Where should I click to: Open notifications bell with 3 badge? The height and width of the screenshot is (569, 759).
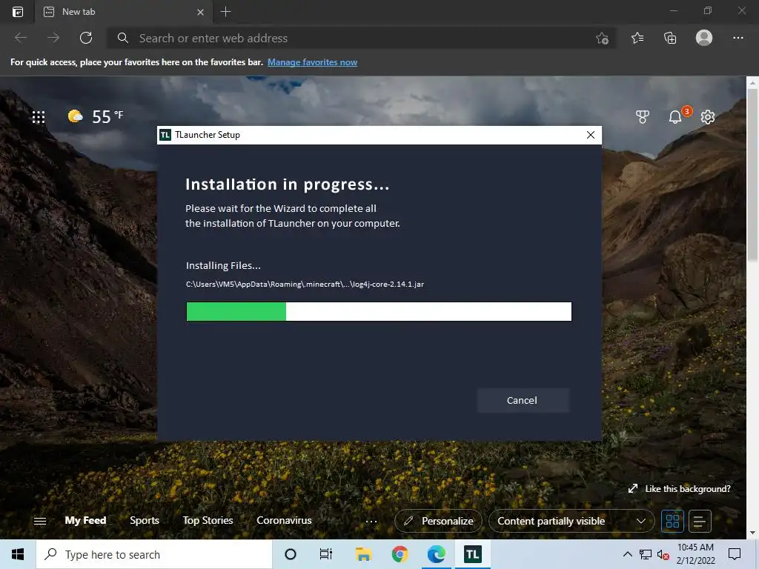[676, 116]
